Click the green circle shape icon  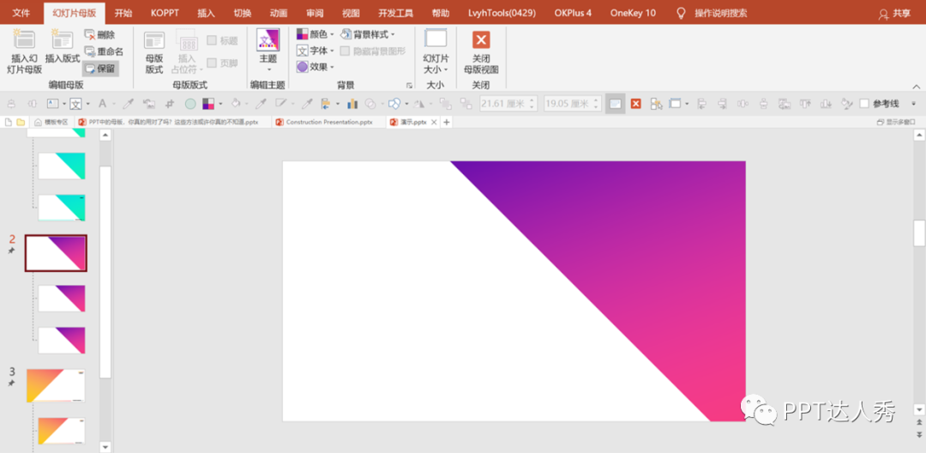point(190,104)
